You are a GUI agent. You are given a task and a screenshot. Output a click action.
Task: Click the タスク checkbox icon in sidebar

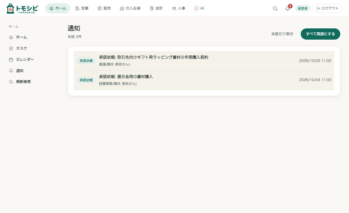tap(11, 48)
